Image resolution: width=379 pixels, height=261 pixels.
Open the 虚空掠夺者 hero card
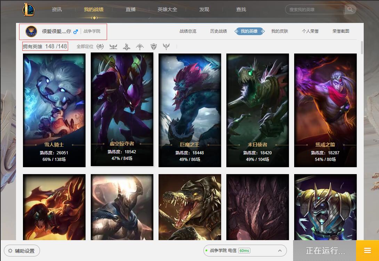tap(122, 109)
